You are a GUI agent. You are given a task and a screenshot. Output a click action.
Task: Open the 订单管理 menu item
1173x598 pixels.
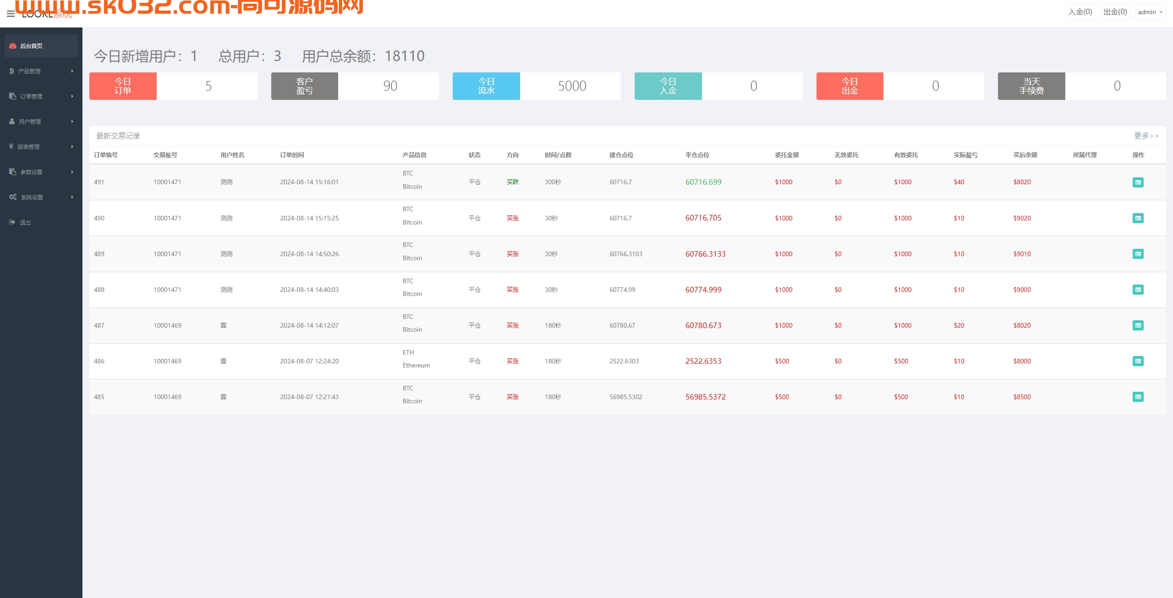point(41,96)
